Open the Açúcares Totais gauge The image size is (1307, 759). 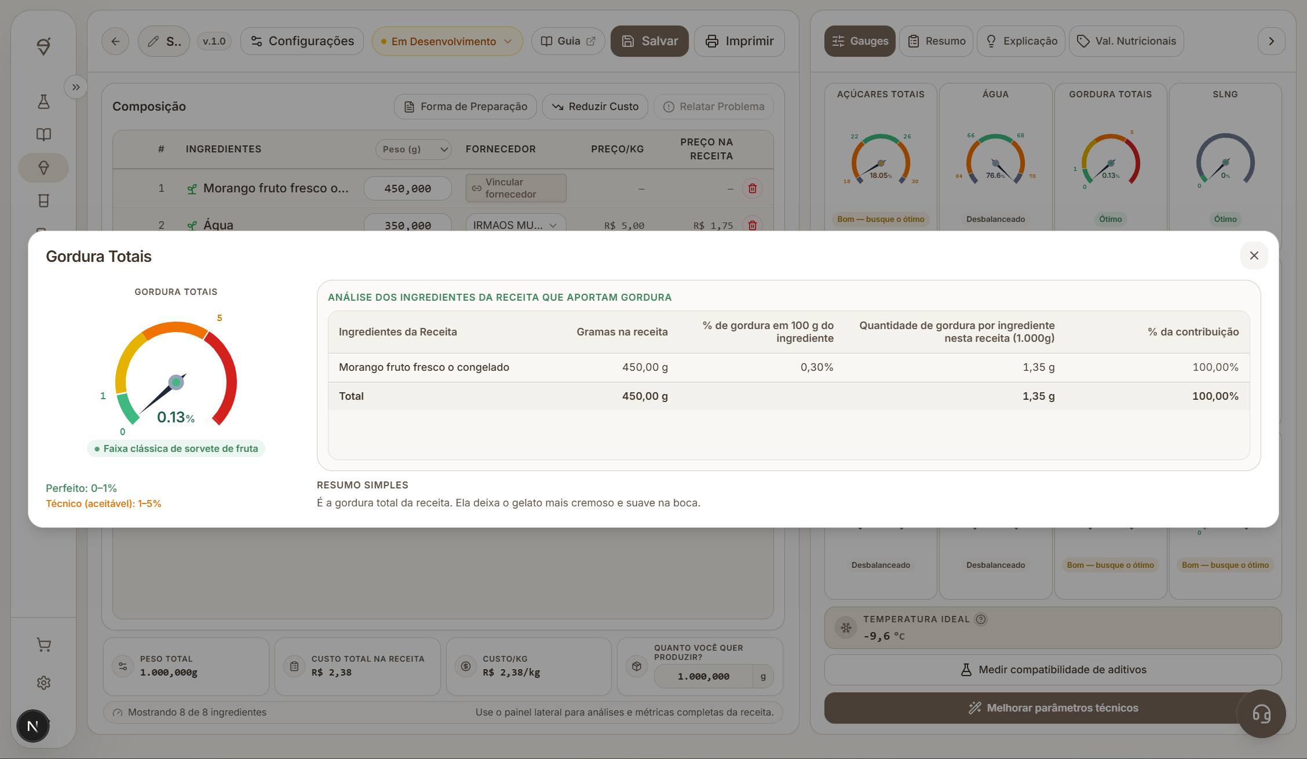click(881, 158)
